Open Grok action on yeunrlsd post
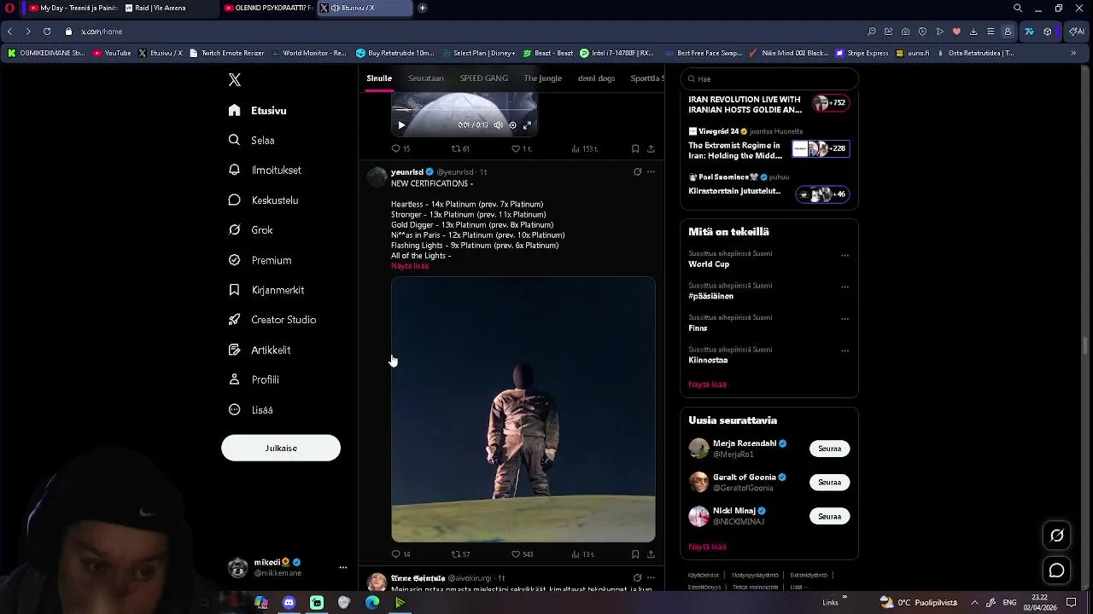Screen dimensions: 1093x614 pos(637,171)
